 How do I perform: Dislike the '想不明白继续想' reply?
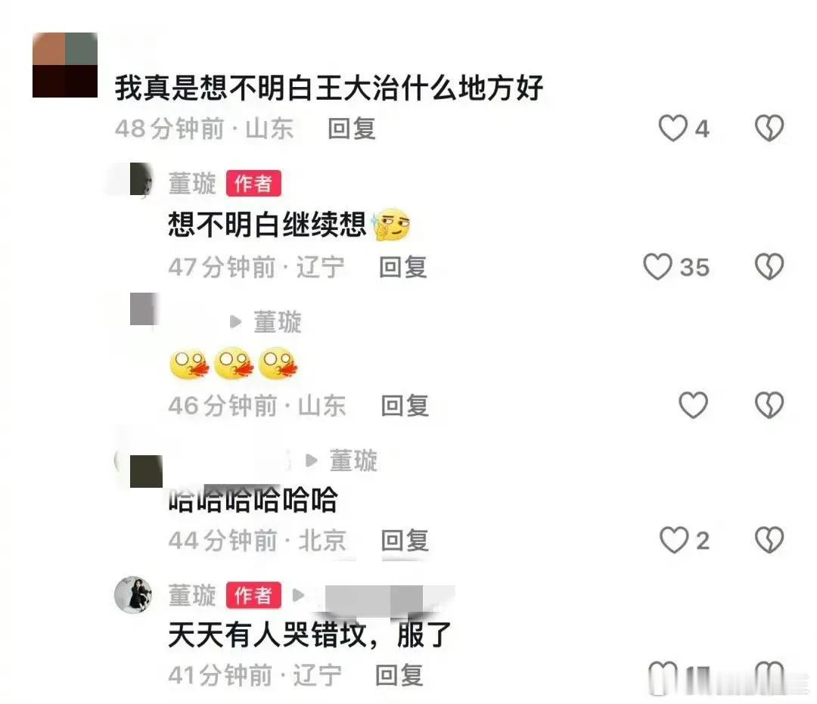(x=769, y=267)
